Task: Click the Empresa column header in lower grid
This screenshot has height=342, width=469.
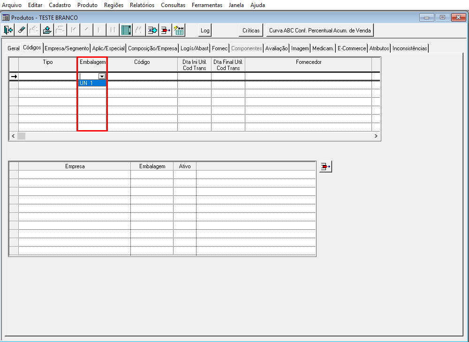Action: pos(75,166)
